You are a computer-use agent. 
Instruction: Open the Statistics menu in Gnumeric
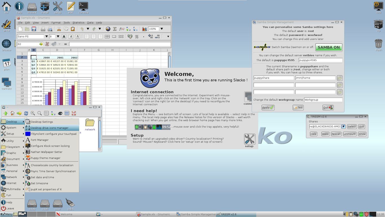(78, 23)
